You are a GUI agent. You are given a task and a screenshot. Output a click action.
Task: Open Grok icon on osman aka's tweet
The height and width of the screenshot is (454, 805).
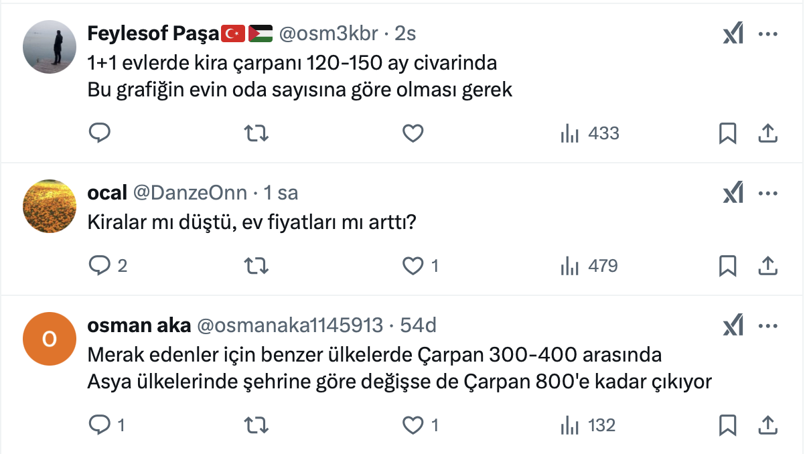click(x=733, y=326)
